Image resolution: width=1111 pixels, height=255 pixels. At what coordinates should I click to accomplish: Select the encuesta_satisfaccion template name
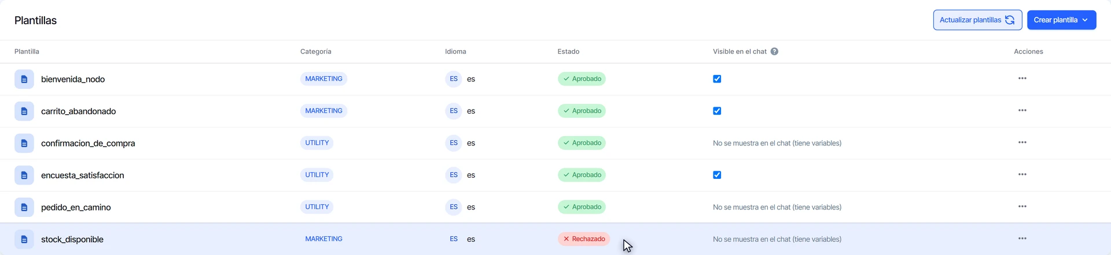82,175
